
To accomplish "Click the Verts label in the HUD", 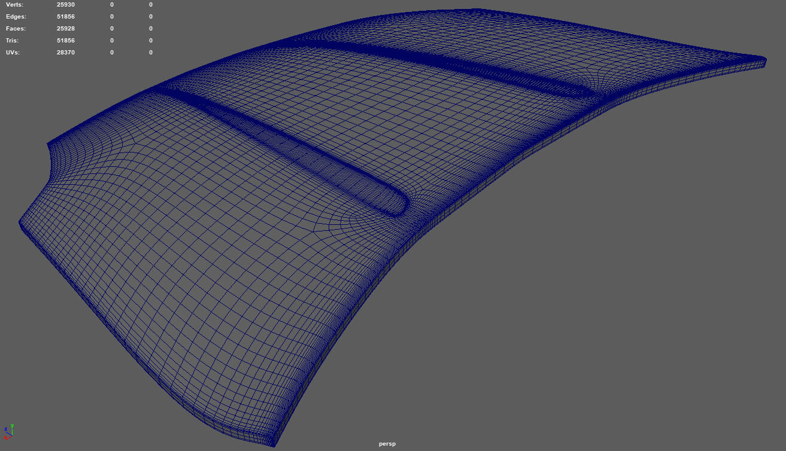I will click(15, 5).
